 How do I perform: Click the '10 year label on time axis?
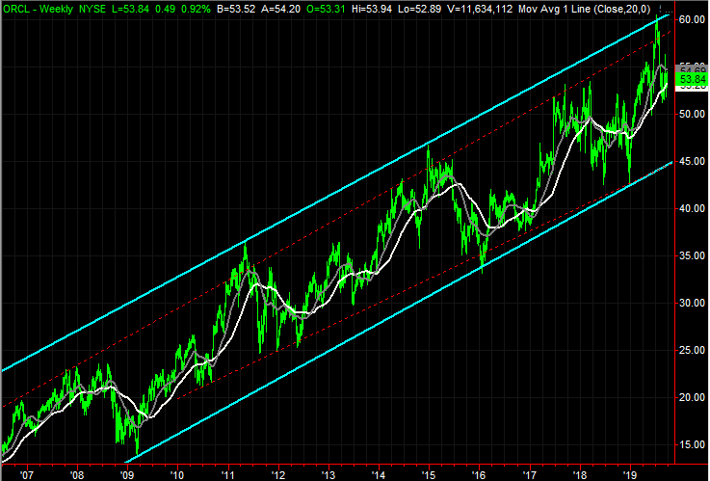177,474
